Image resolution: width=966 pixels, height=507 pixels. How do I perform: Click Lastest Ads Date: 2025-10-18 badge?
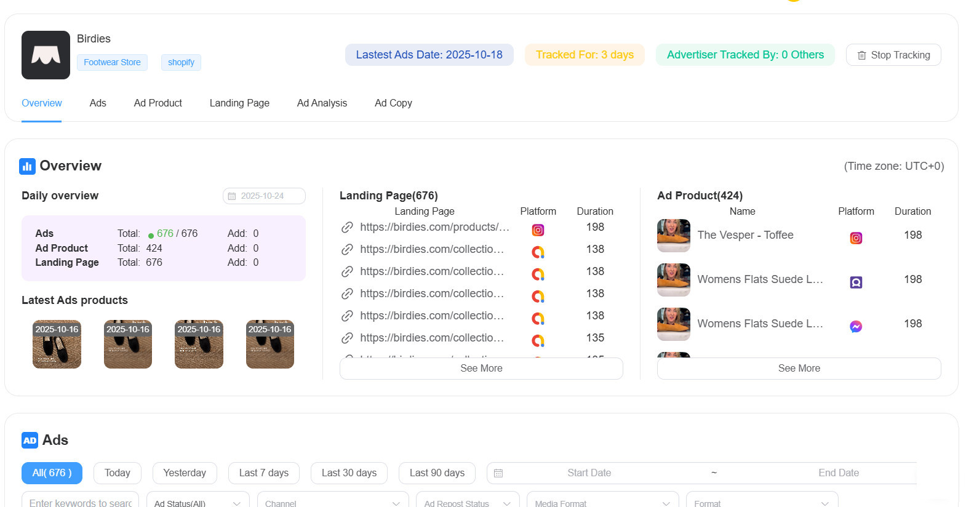429,55
